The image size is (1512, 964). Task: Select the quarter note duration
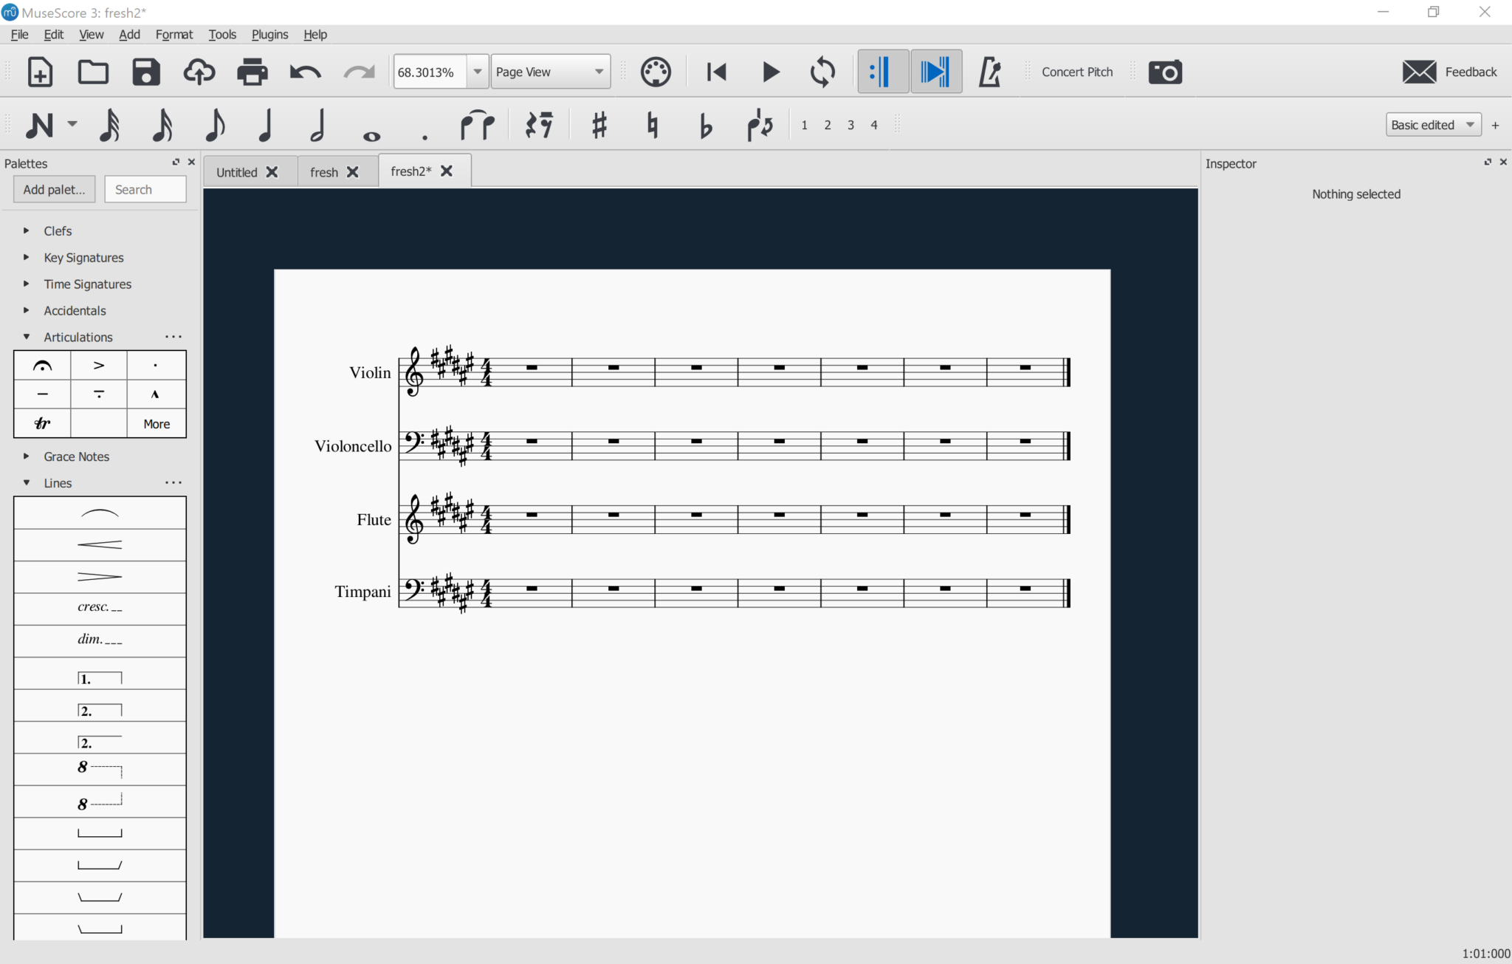266,125
